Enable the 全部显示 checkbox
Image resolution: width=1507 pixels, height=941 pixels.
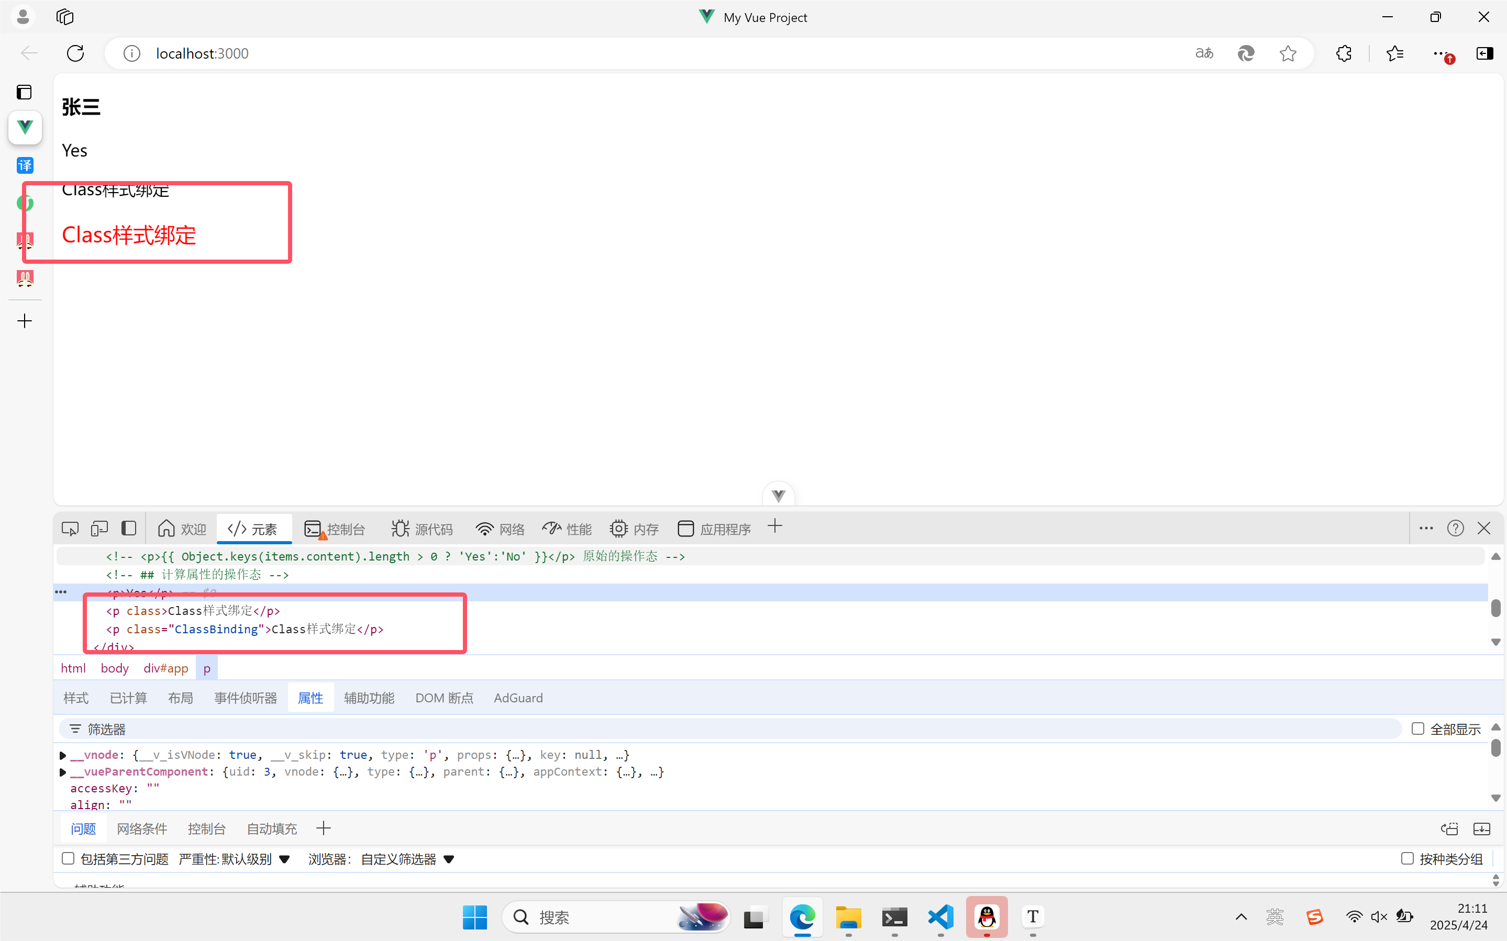1418,729
